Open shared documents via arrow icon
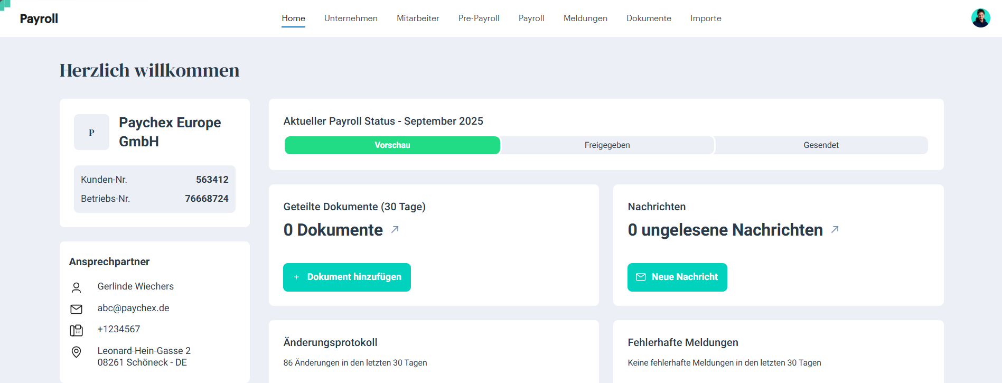 (395, 229)
